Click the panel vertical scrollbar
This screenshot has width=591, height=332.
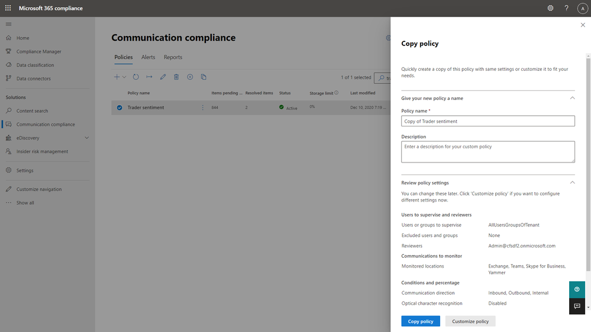coord(588,164)
